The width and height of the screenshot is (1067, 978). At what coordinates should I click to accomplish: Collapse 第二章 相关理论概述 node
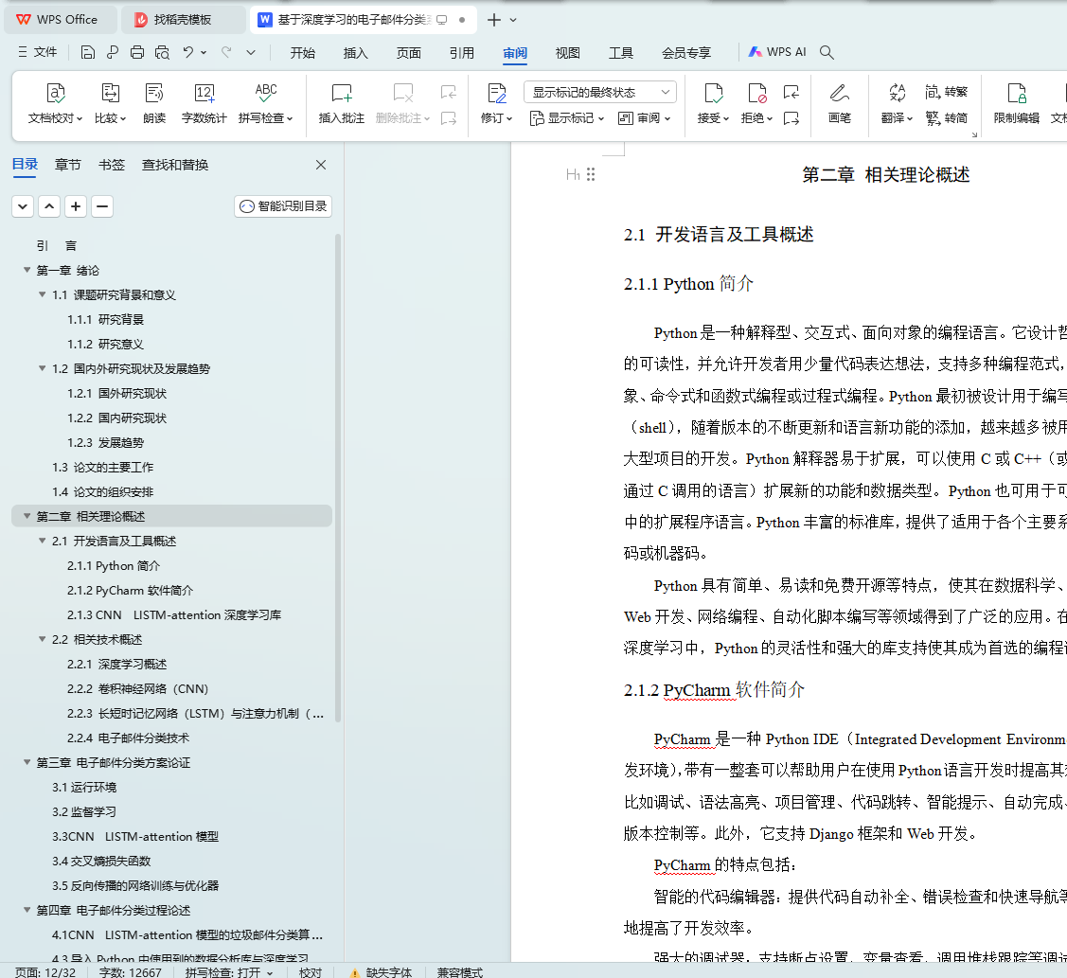[x=27, y=517]
